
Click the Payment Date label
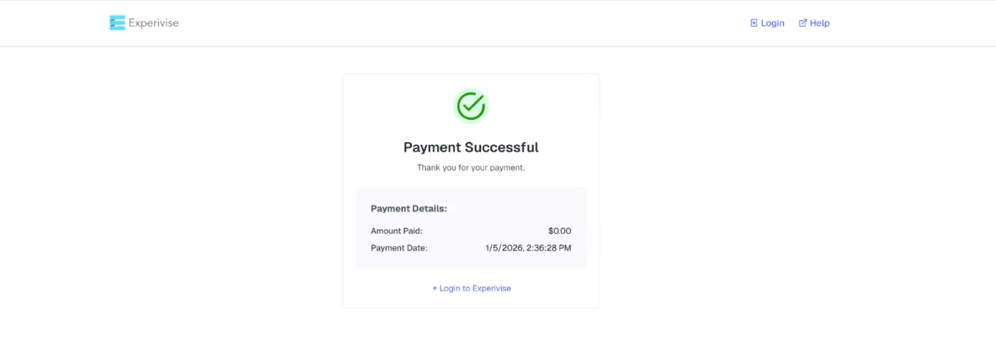click(x=399, y=248)
